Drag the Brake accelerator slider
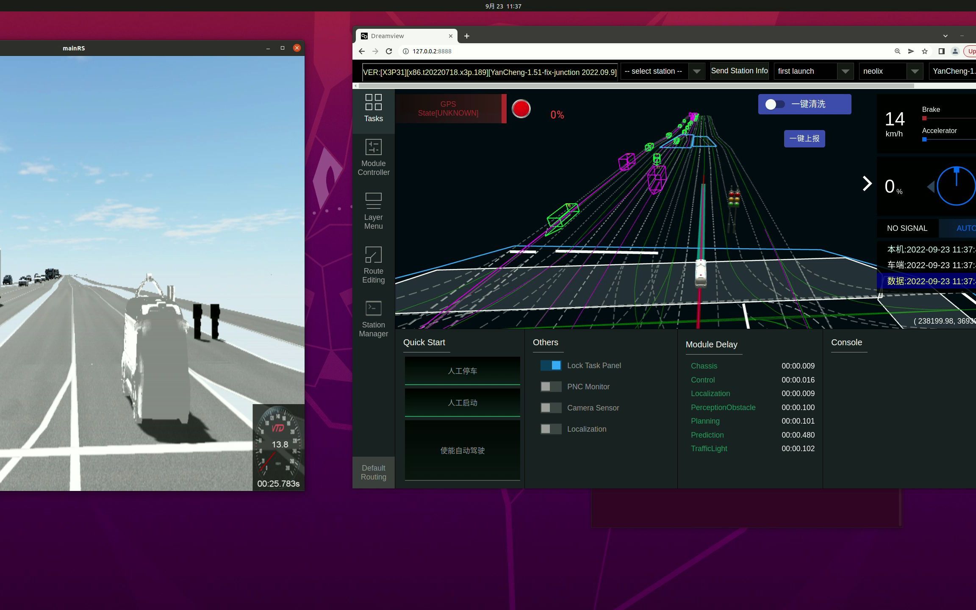The image size is (976, 610). tap(924, 117)
